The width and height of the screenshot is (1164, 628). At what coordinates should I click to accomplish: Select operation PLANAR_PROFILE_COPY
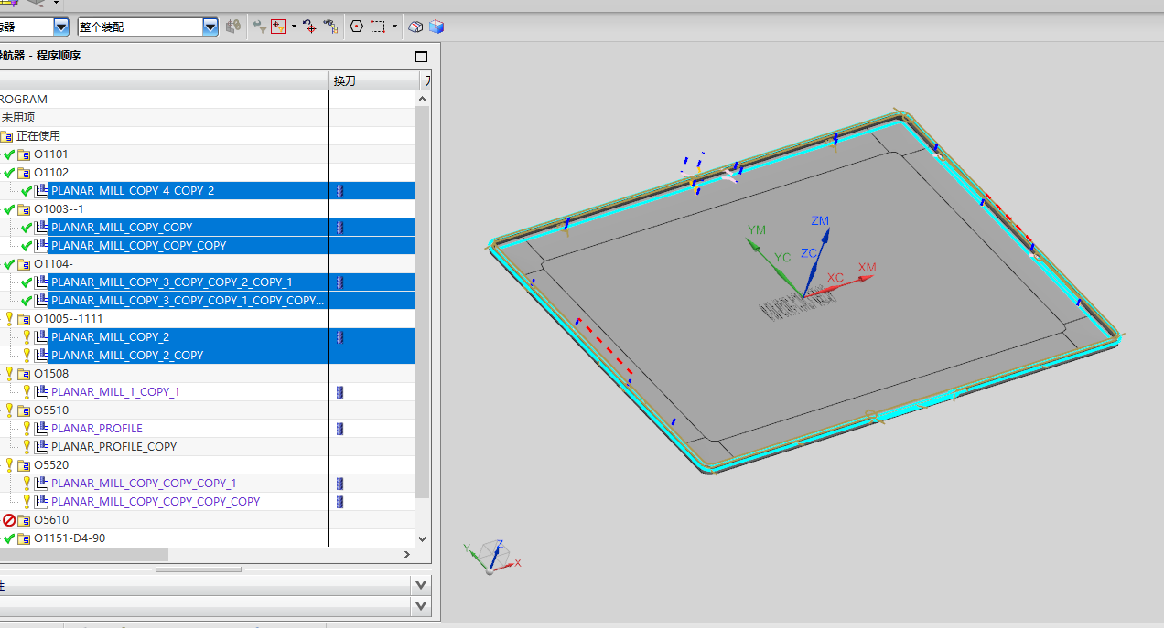click(x=114, y=447)
